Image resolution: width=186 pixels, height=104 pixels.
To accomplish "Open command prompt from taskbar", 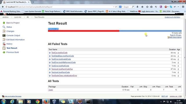I will pos(88,101).
